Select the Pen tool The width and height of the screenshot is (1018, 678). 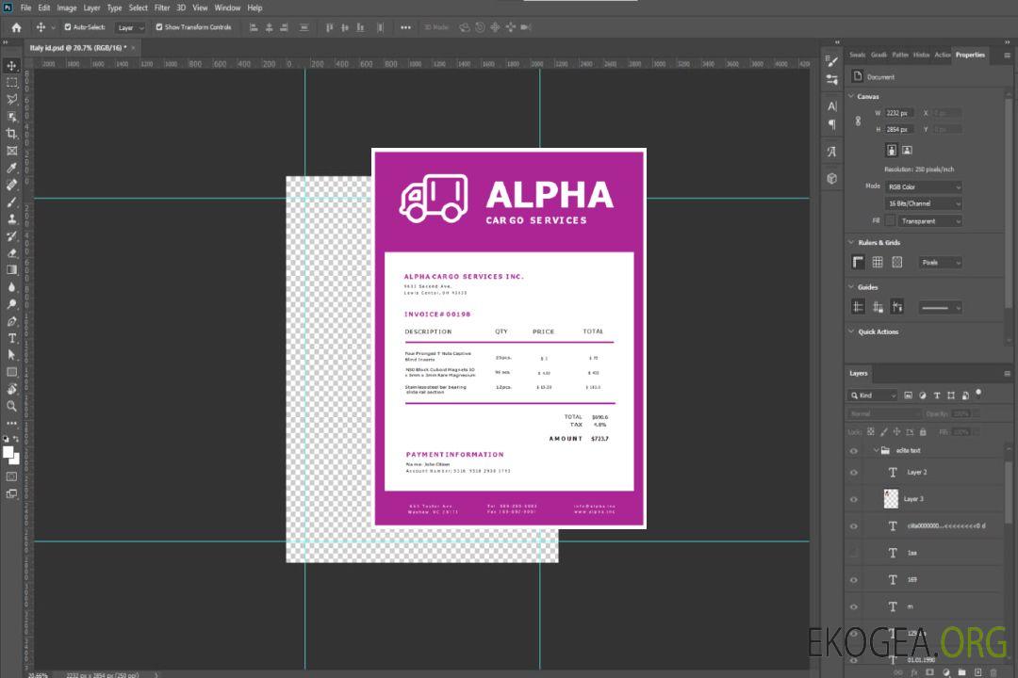click(11, 321)
